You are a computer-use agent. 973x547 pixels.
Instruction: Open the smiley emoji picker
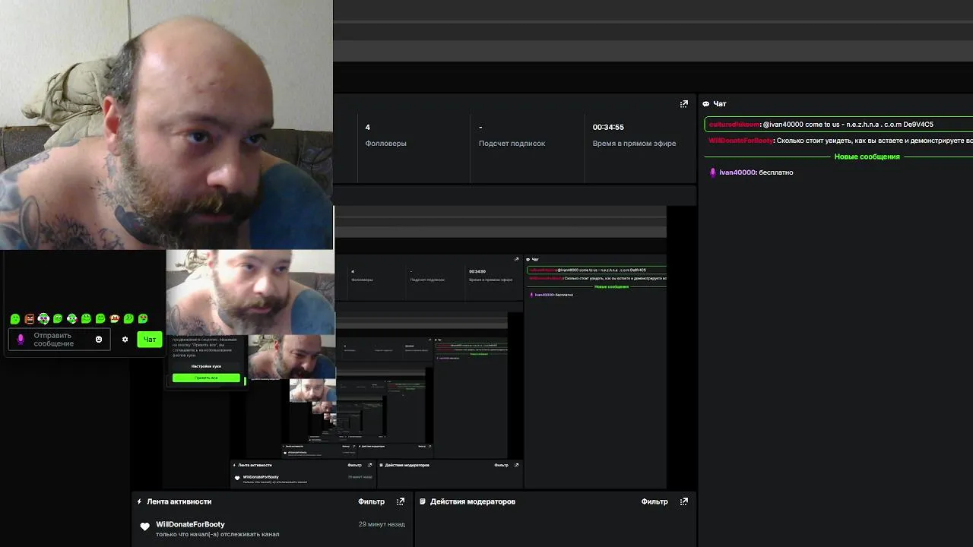99,340
